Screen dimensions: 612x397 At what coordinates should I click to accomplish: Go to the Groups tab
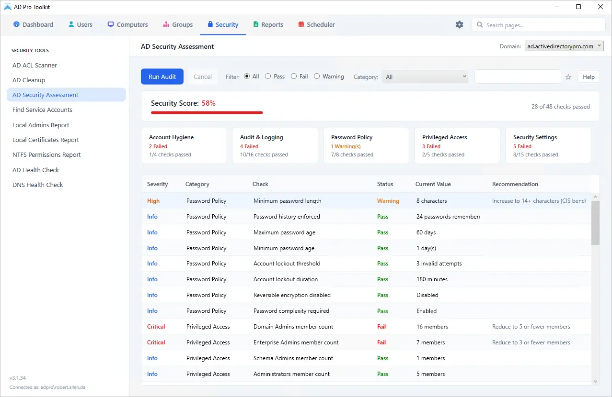tap(178, 24)
